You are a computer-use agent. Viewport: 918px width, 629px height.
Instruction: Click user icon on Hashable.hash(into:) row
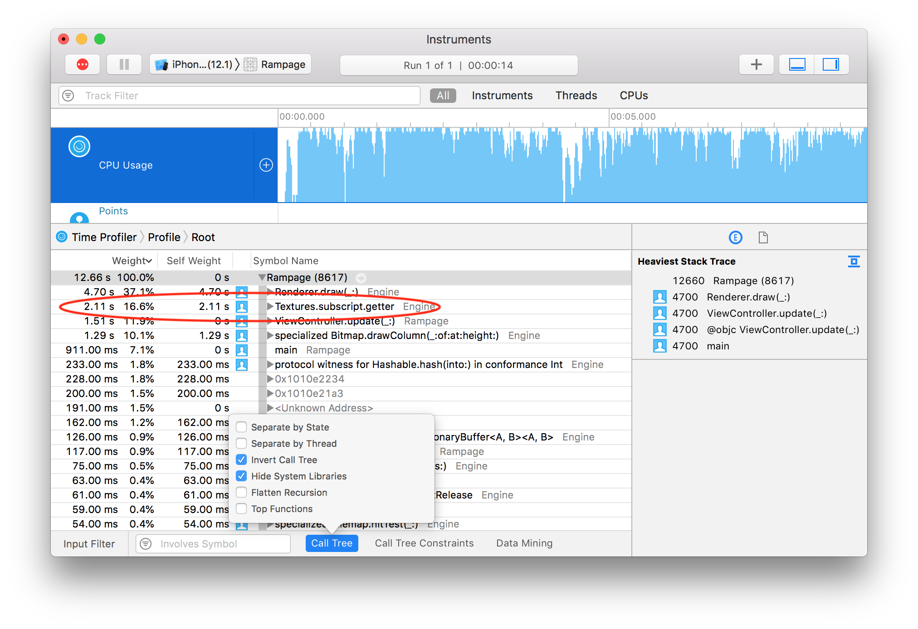pyautogui.click(x=242, y=365)
